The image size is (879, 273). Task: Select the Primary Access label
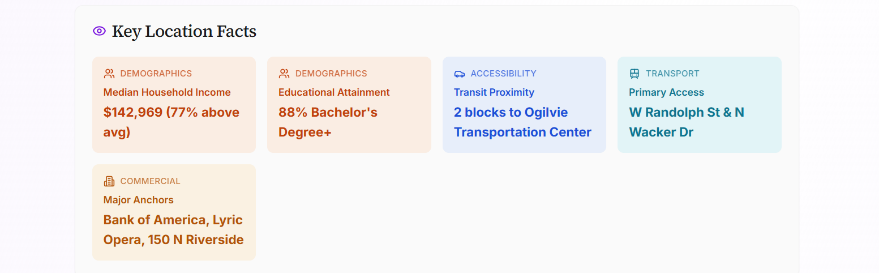666,92
